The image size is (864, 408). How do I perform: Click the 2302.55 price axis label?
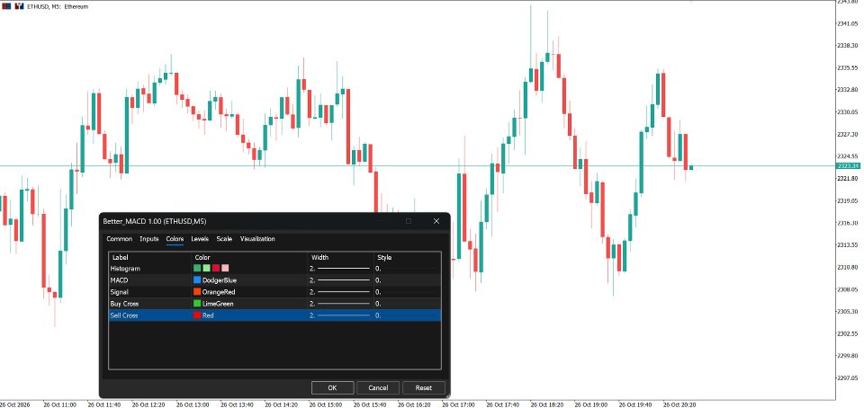pyautogui.click(x=848, y=333)
